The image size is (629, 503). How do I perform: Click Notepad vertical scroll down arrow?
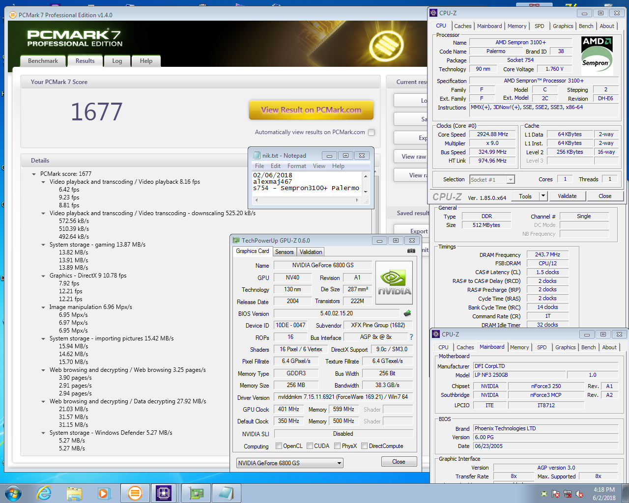[366, 192]
